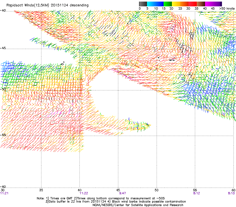236x207 pixels.
Task: Click the '0' label under the color bar
Action: pyautogui.click(x=140, y=8)
